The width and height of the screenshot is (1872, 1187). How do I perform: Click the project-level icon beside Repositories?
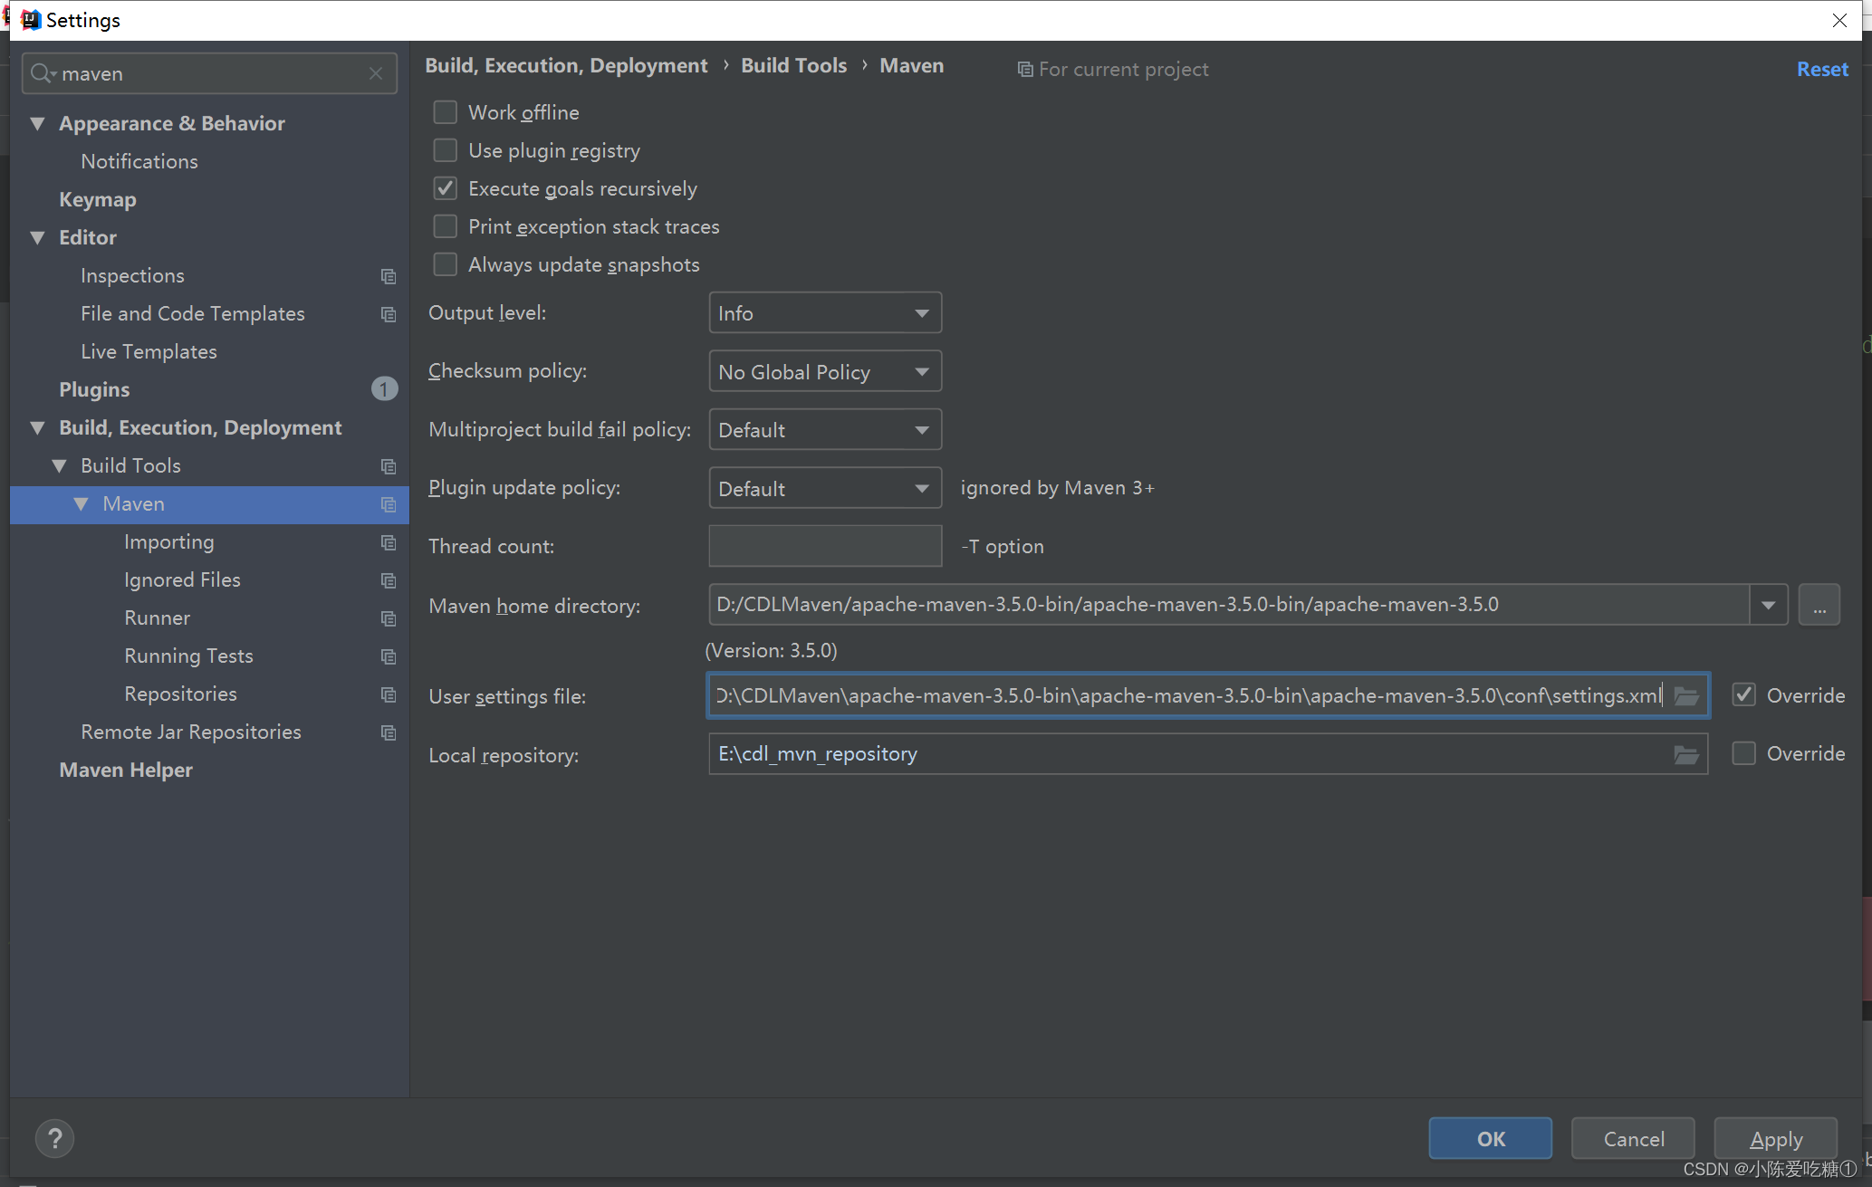pyautogui.click(x=389, y=694)
